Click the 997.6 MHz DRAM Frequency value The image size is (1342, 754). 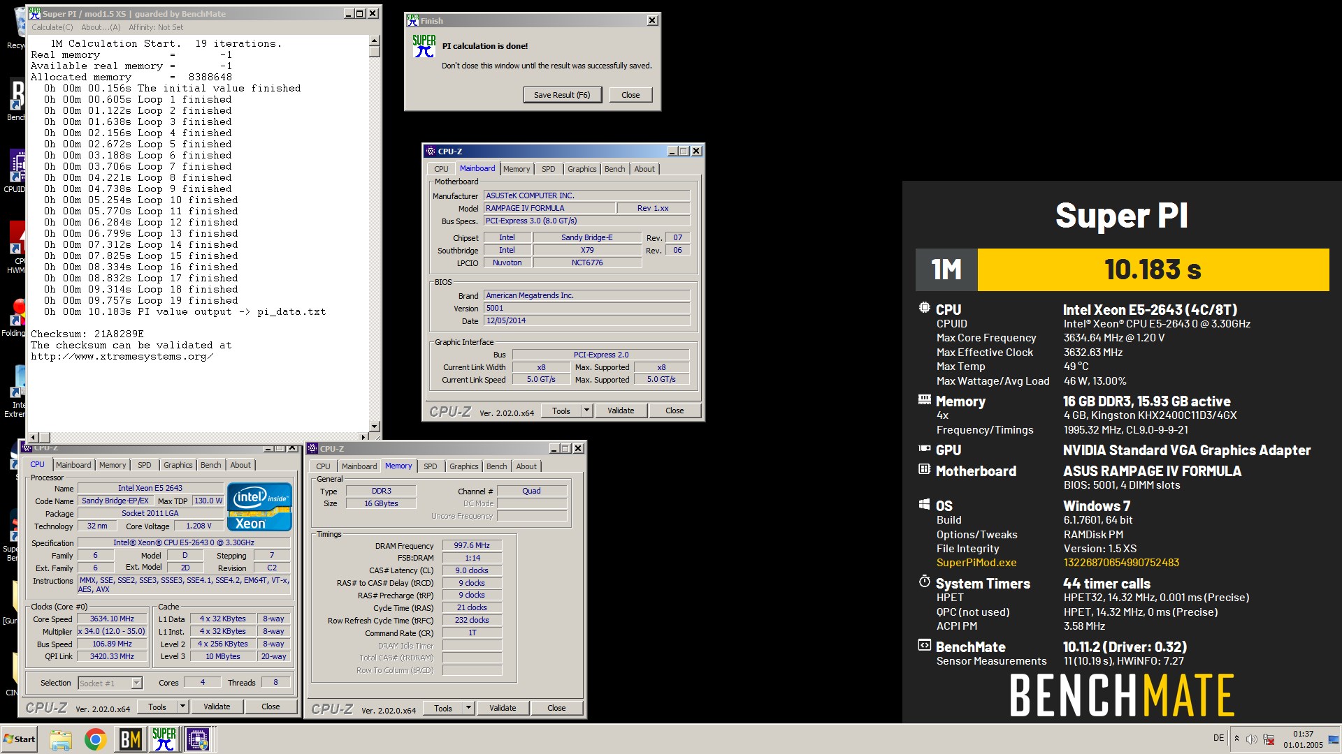coord(472,545)
